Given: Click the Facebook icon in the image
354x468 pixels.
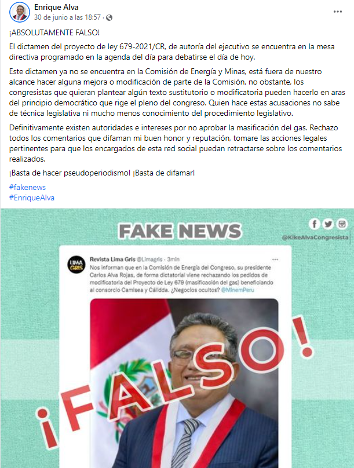Looking at the screenshot, I should click(314, 224).
